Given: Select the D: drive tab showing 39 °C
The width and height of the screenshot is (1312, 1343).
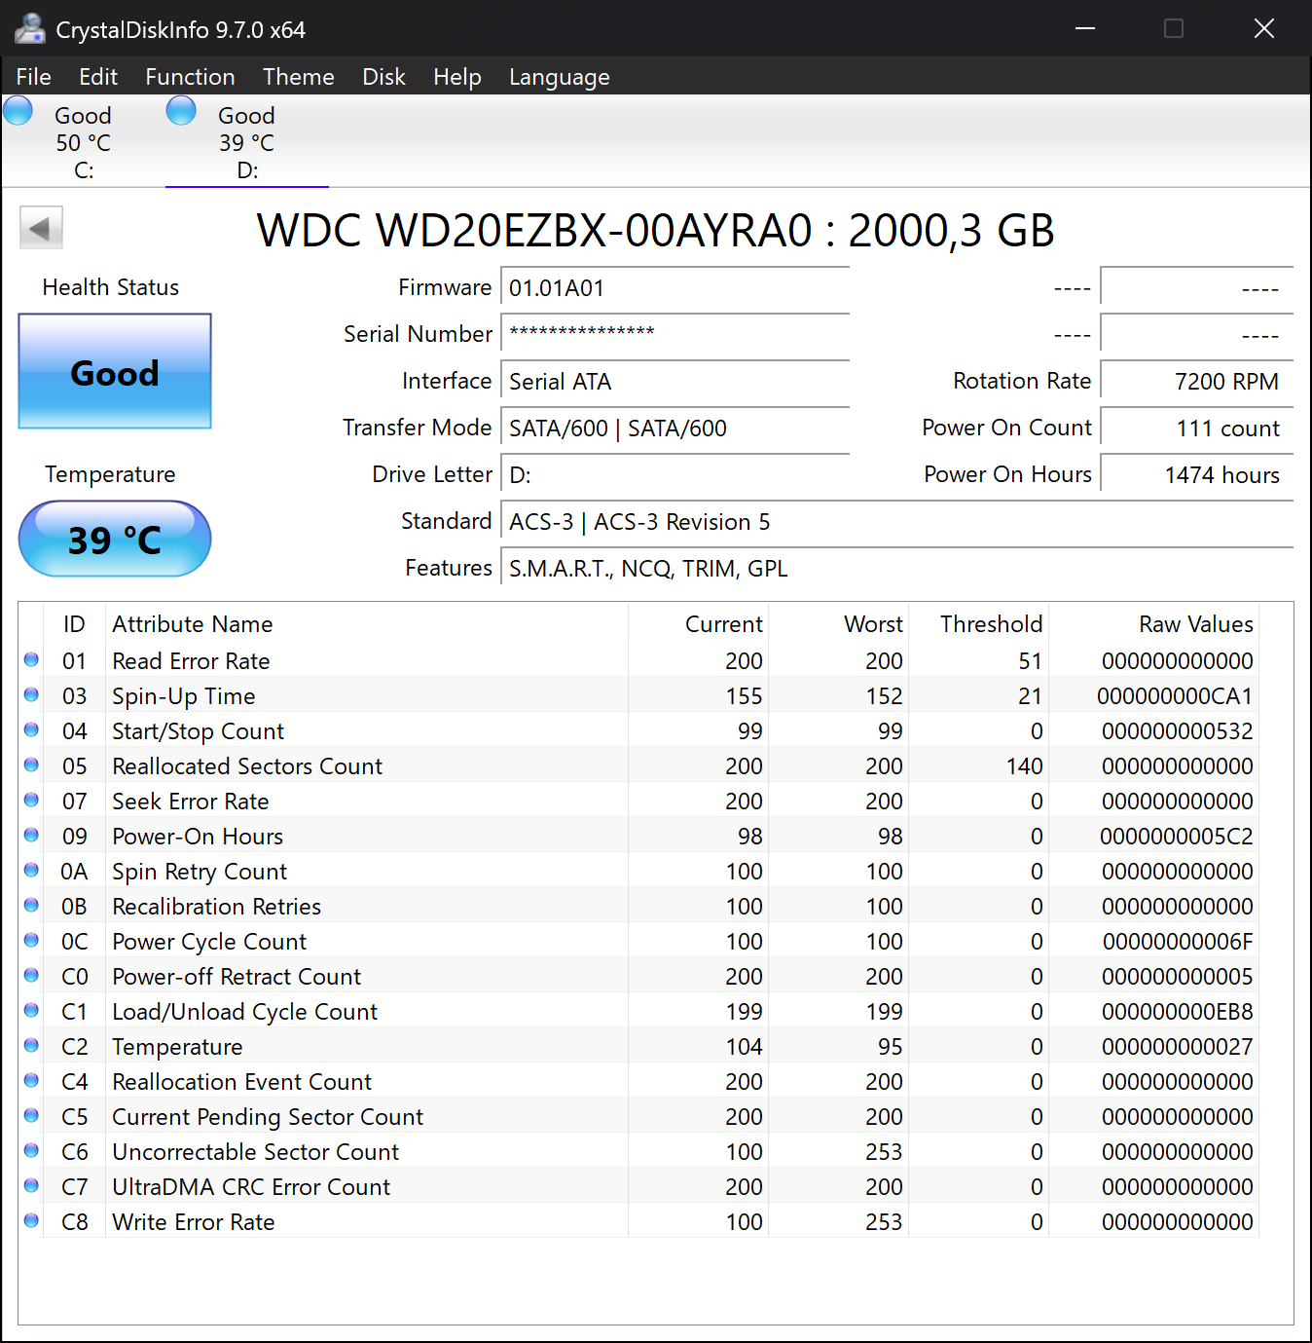Looking at the screenshot, I should click(x=246, y=141).
